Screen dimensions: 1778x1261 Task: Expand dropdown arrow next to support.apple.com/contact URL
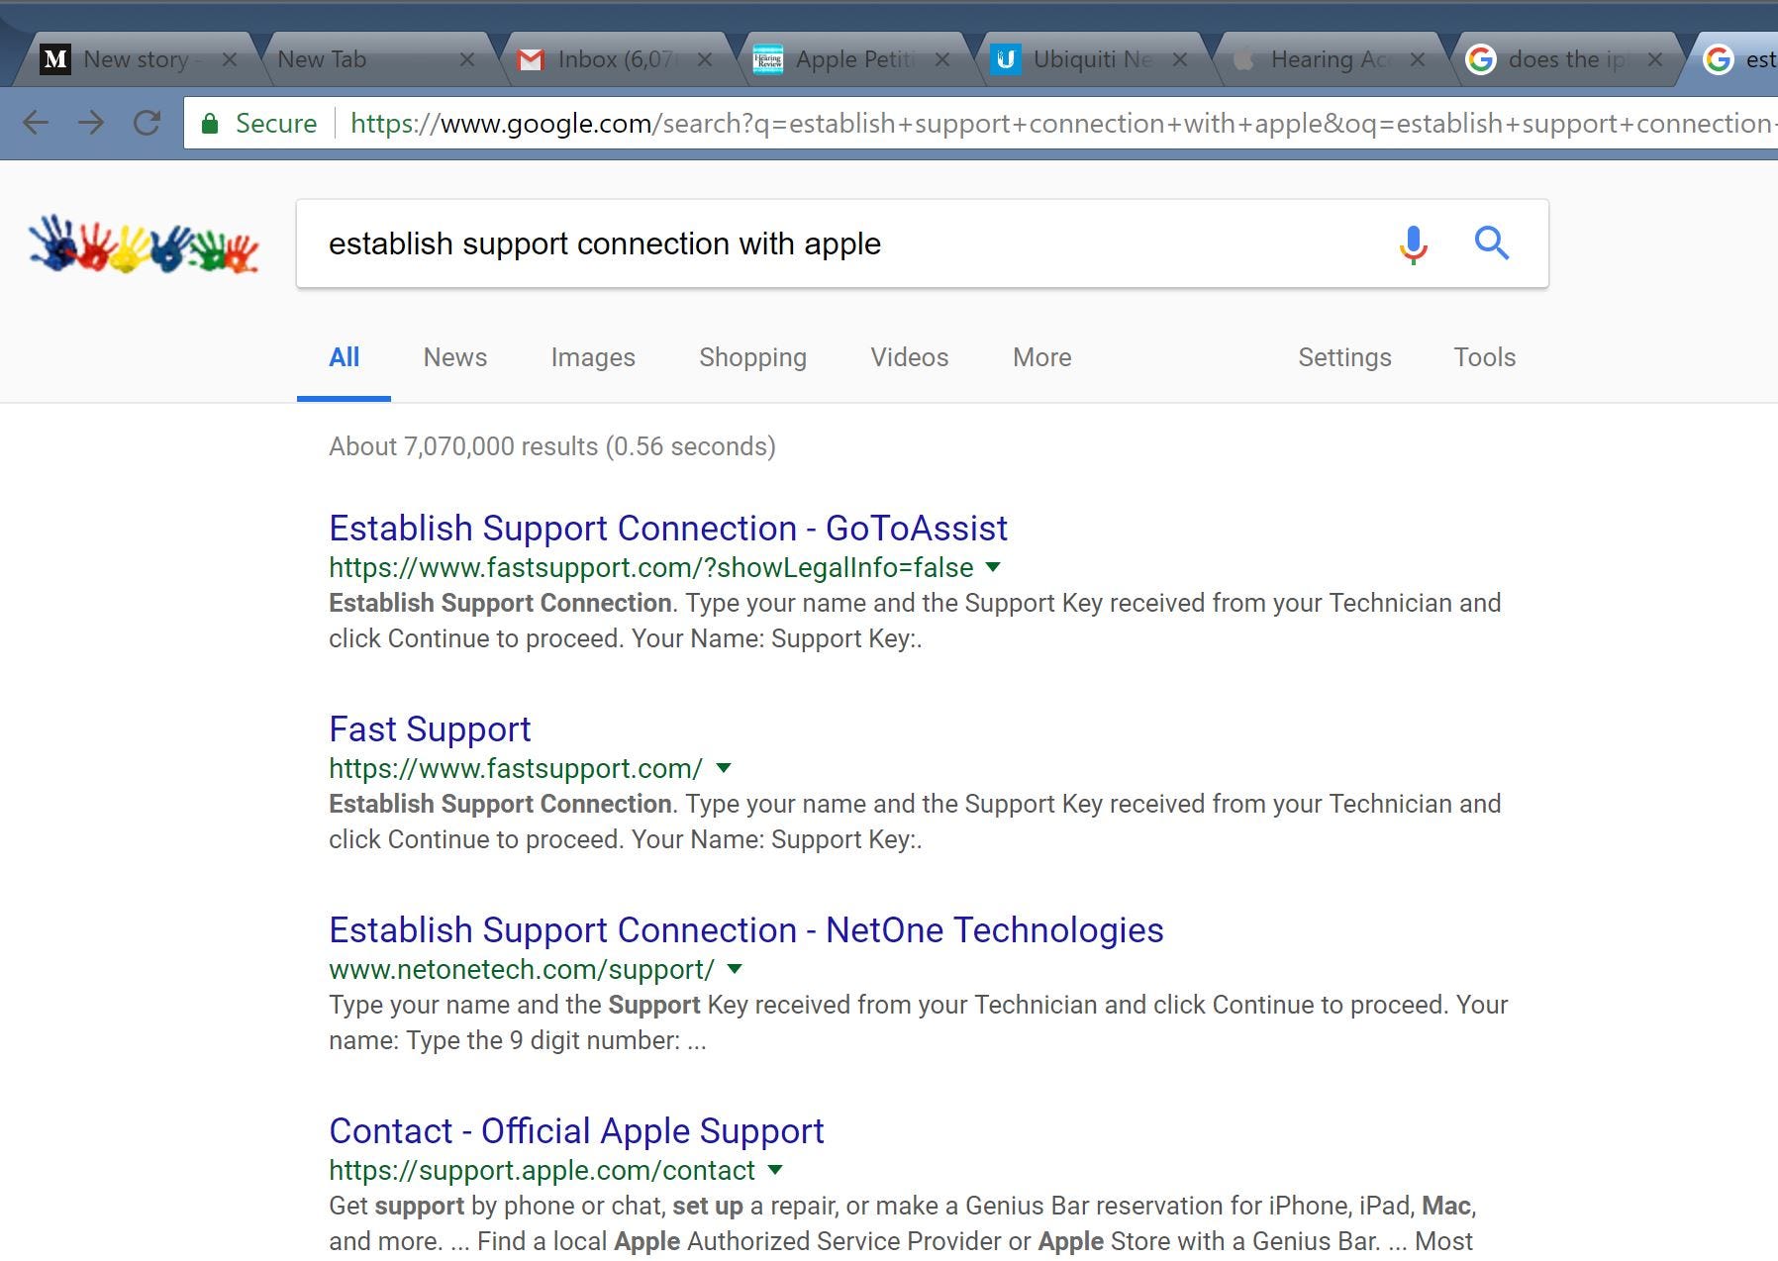775,1170
